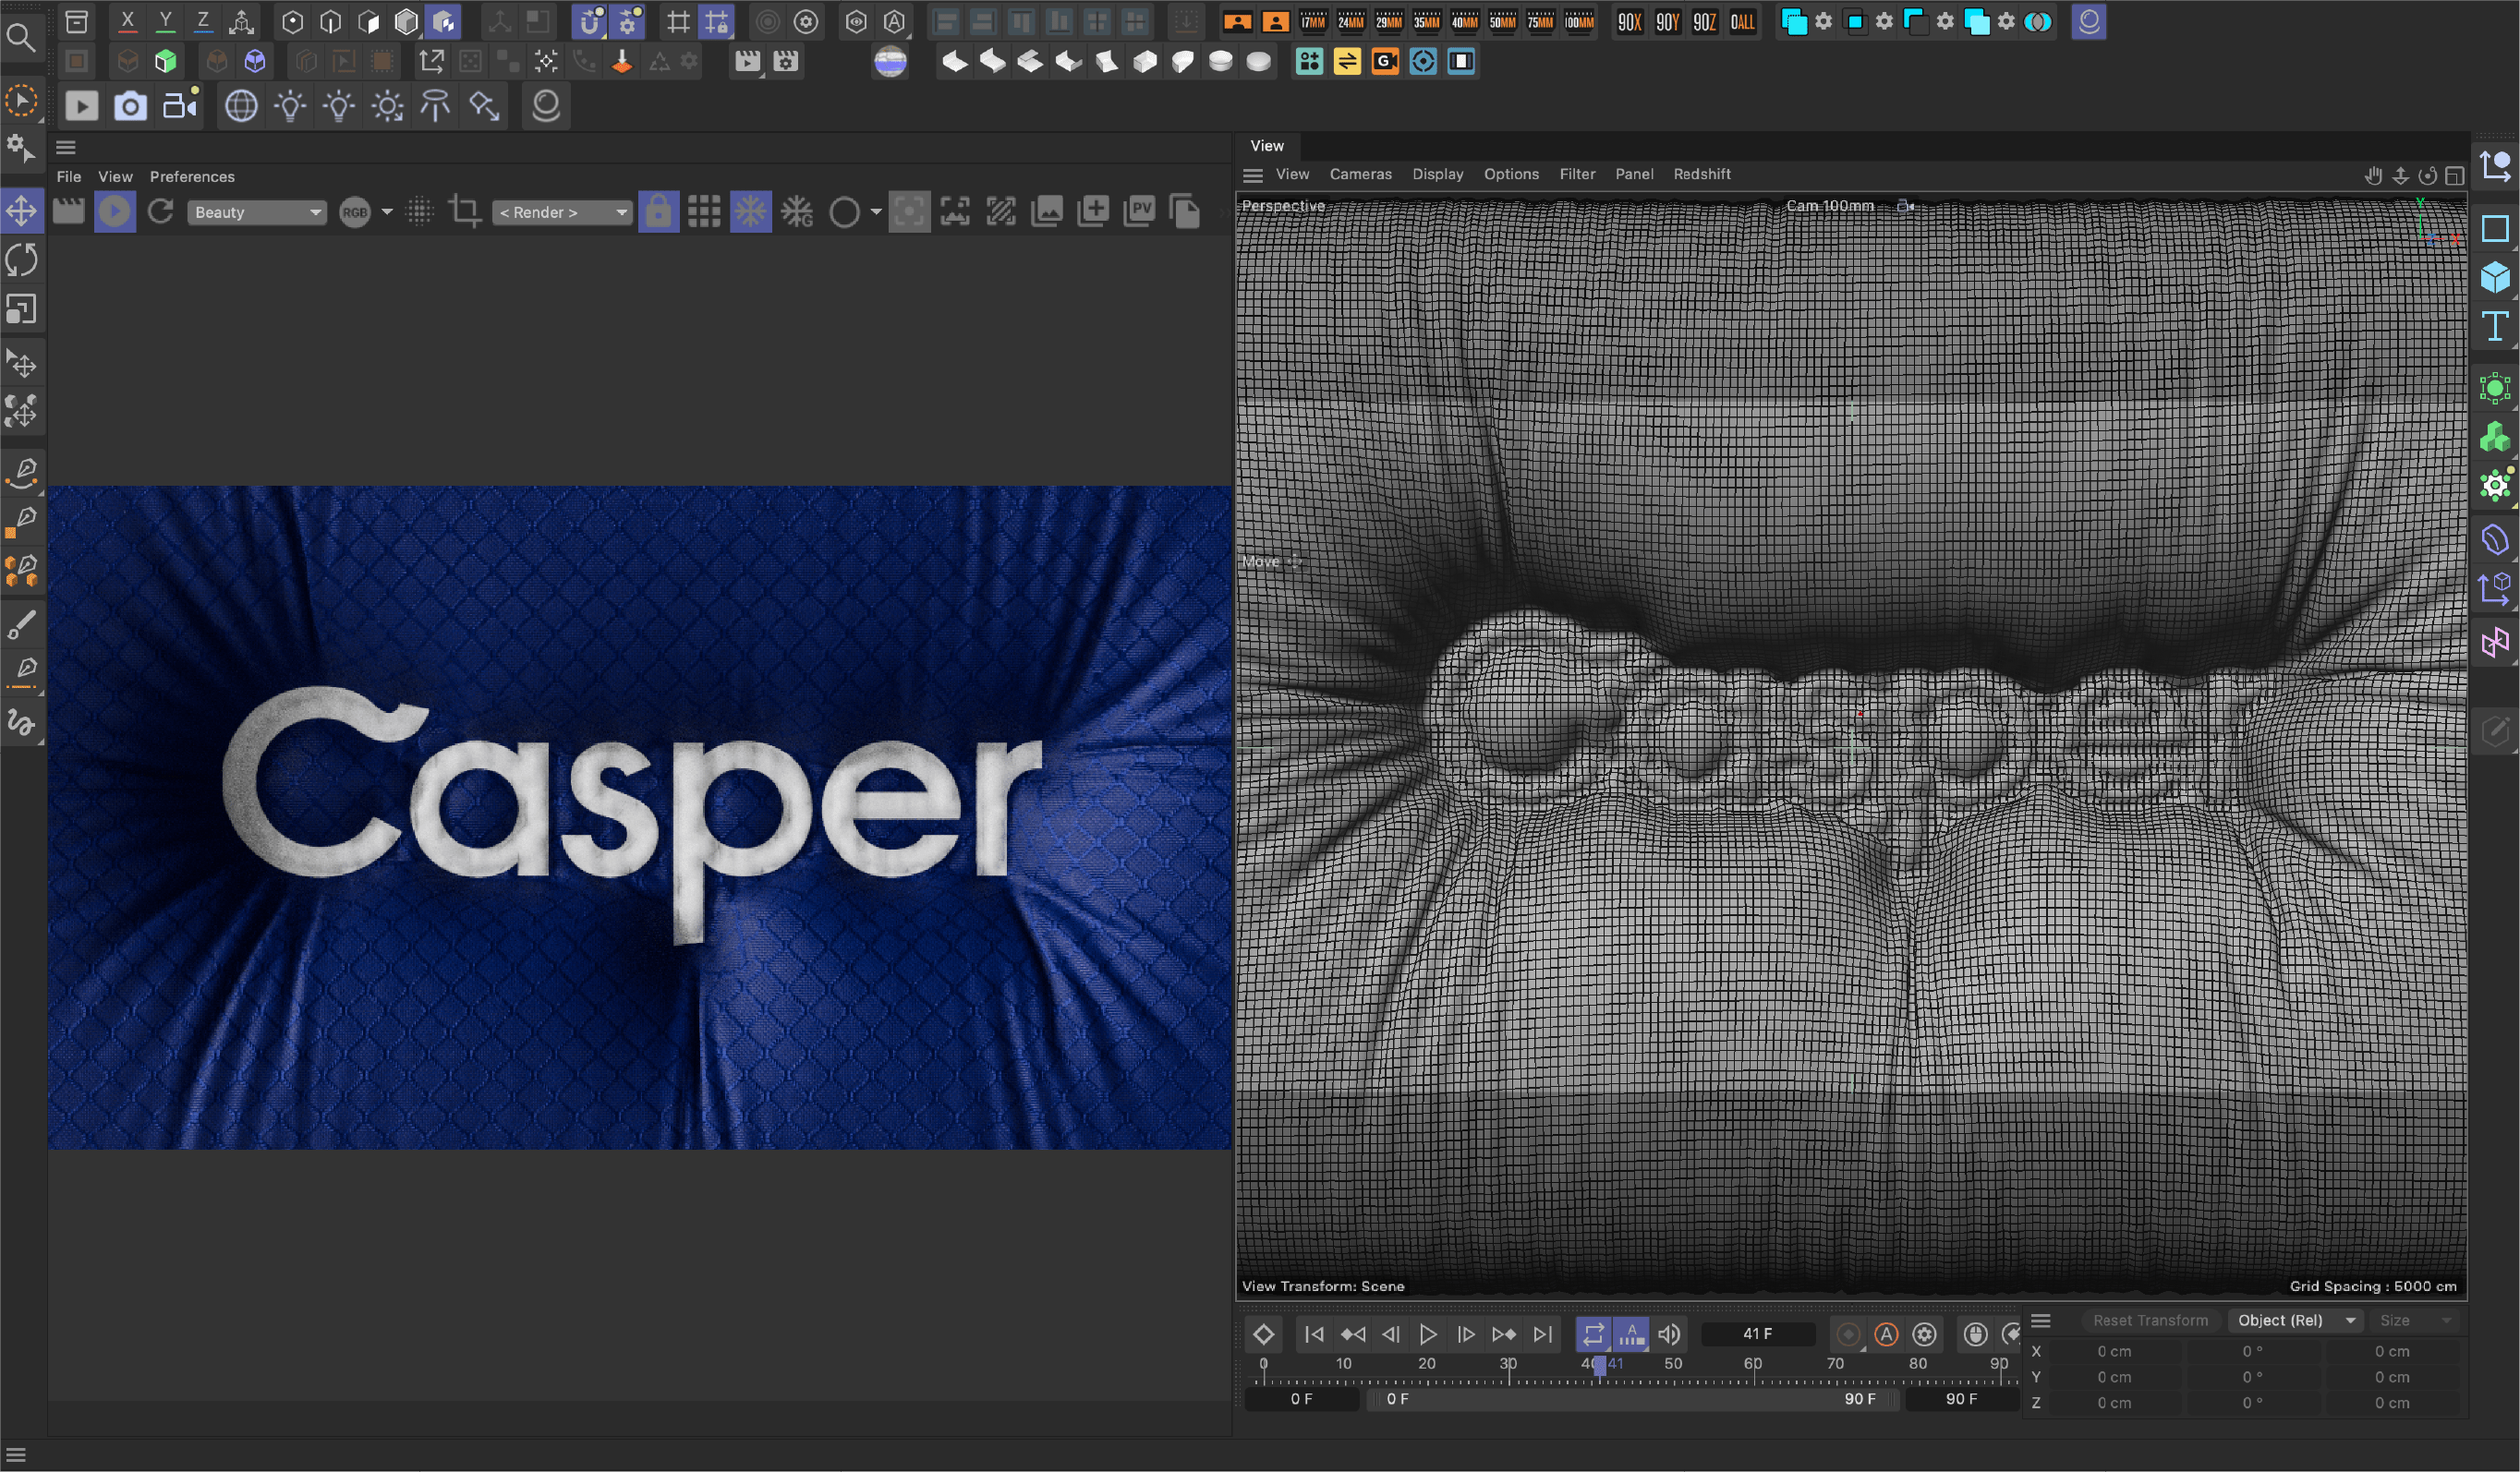Open the < Render > camera dropdown
Screen dimensions: 2520x1472
click(x=562, y=212)
